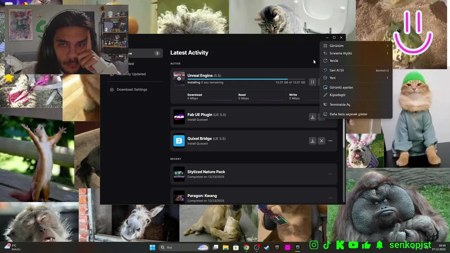Pause the Unreal Engine installation
450x253 pixels.
point(313,82)
